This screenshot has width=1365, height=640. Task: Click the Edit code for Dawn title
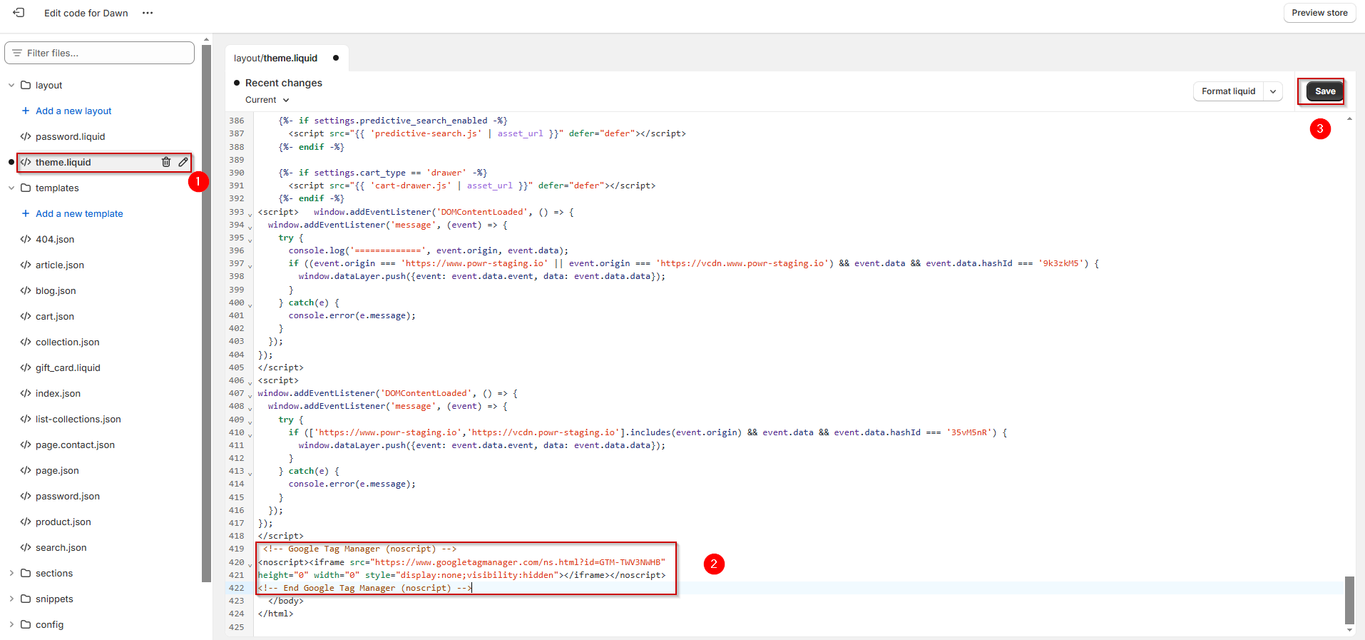86,13
